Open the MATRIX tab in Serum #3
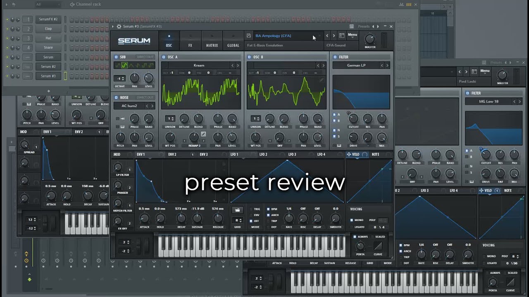Viewport: 529px width, 297px height. coord(212,41)
